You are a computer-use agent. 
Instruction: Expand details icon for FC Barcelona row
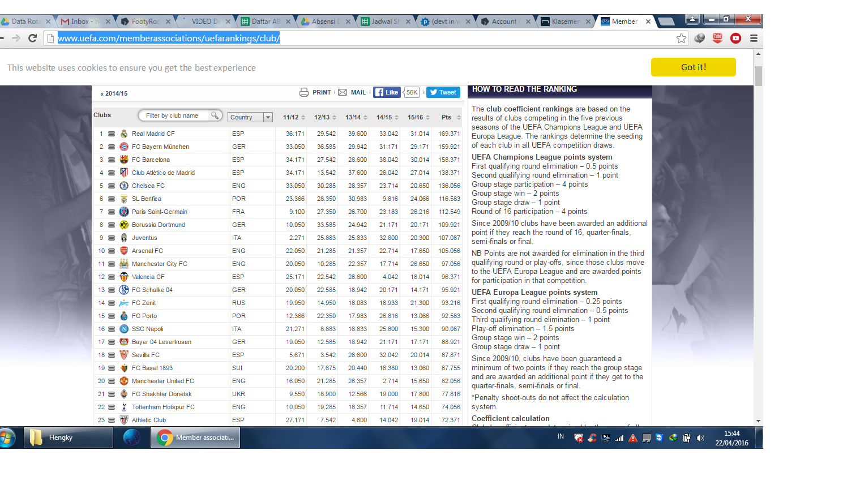pos(112,160)
